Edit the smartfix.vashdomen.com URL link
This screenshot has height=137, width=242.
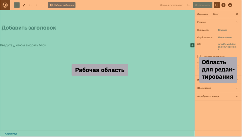pos(227,47)
